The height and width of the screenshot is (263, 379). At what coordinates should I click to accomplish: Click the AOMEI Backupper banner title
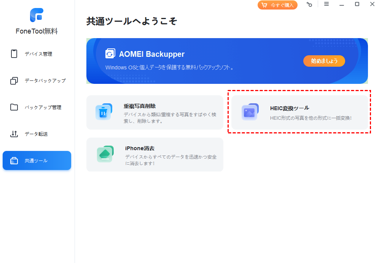tap(152, 54)
